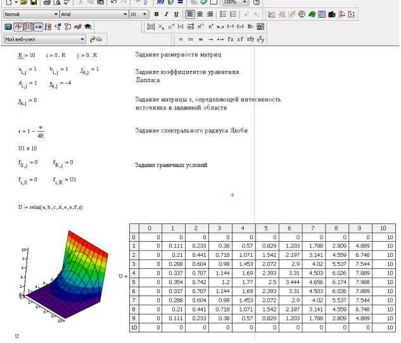Click column header 5 in U table

click(267, 228)
